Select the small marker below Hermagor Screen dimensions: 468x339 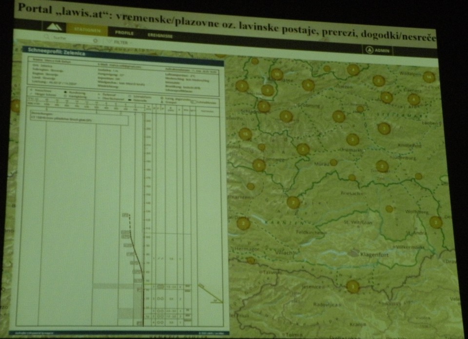251,261
